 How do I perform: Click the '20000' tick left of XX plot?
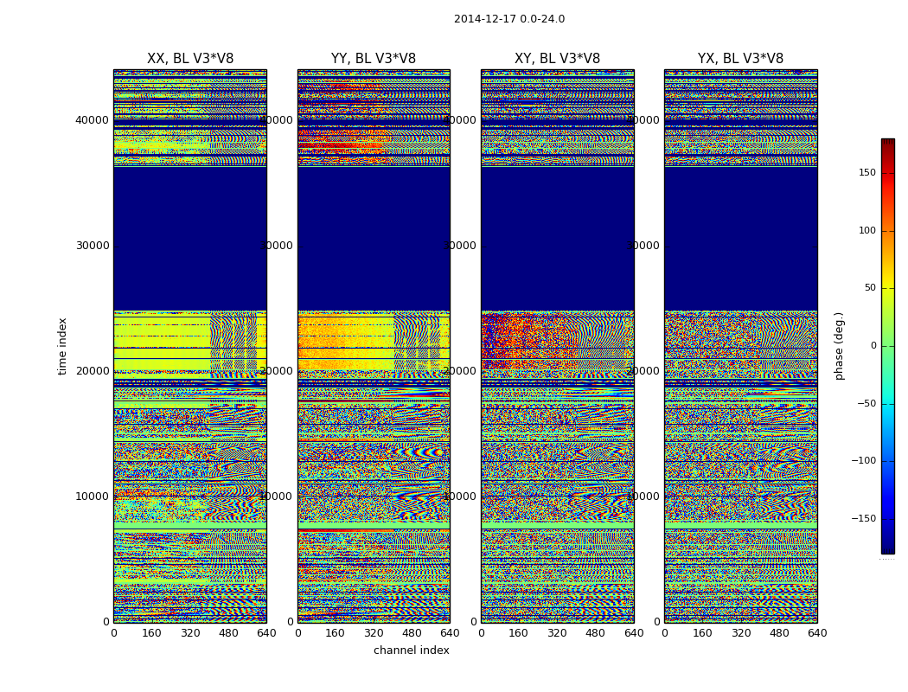(x=92, y=371)
